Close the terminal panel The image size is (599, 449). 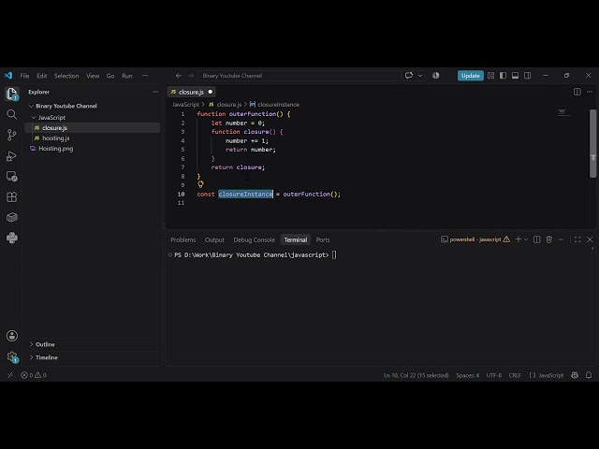click(590, 239)
